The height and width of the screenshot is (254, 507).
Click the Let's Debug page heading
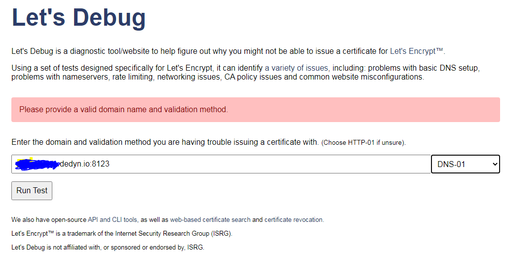pyautogui.click(x=78, y=17)
